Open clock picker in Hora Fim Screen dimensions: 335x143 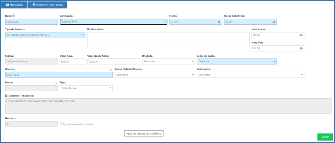tap(301, 48)
